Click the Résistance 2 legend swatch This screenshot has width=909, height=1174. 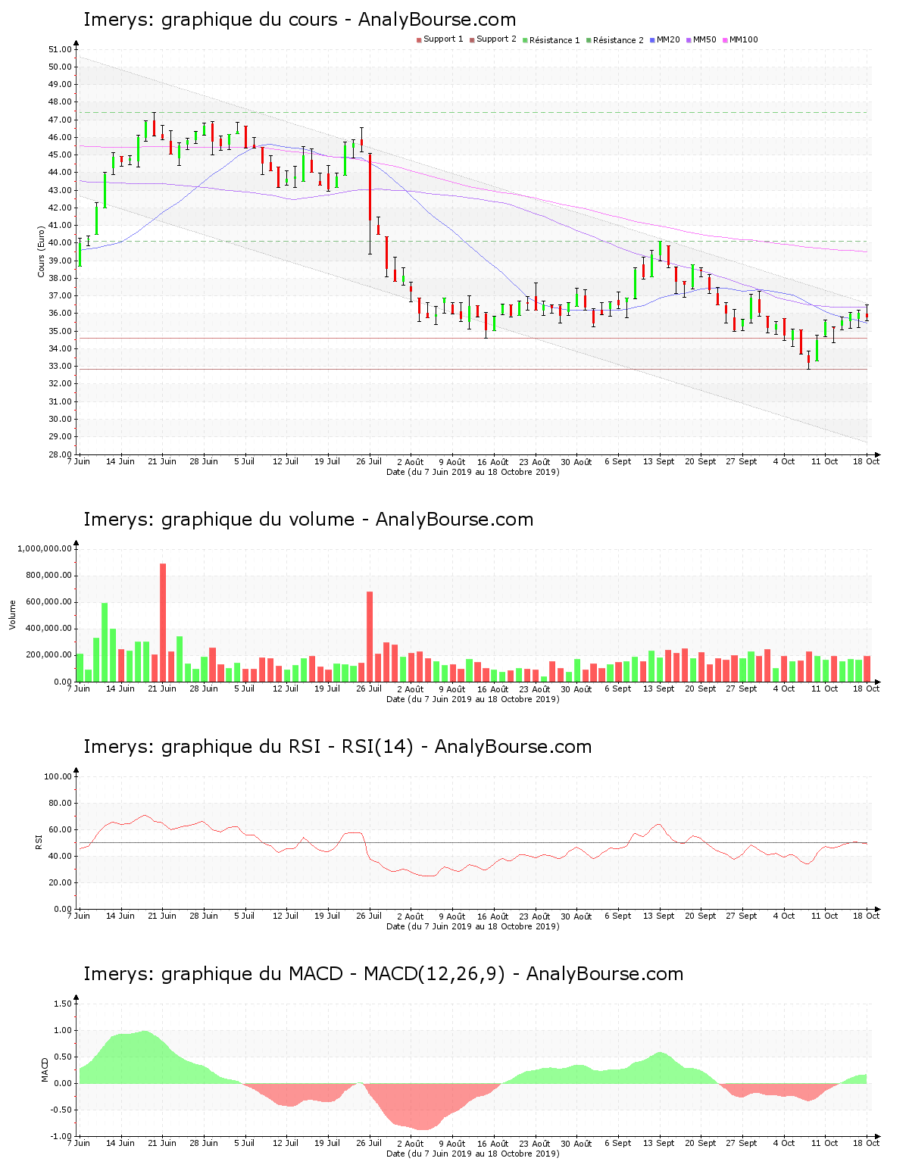point(589,40)
